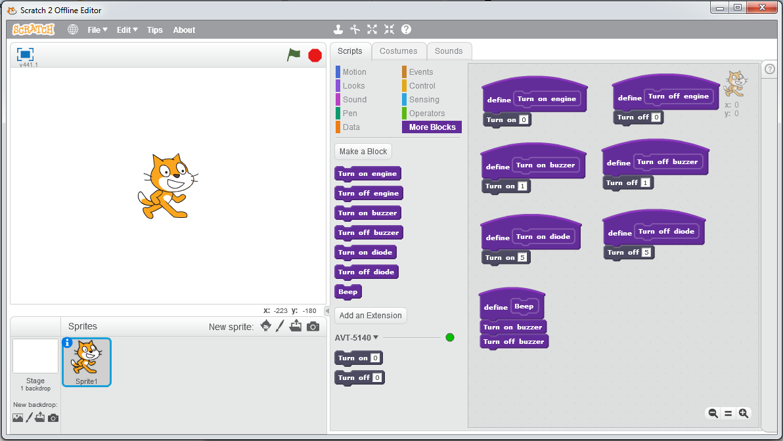Viewport: 783px width, 441px height.
Task: Click palette block Turn off diode
Action: click(x=366, y=272)
